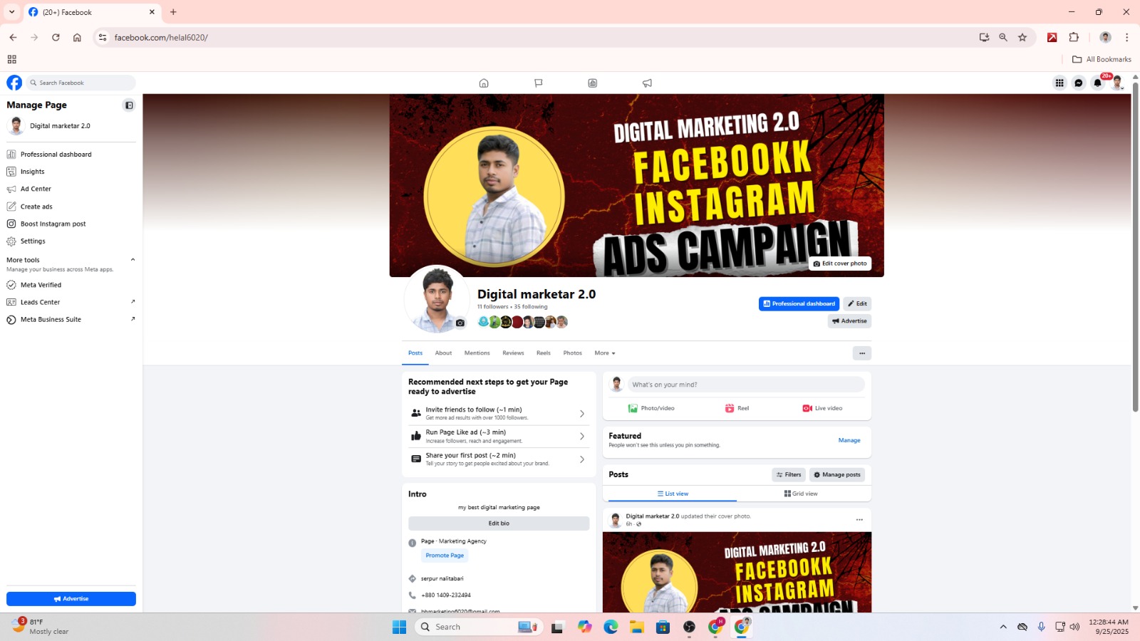Screen dimensions: 1140x641
Task: Open browser extensions puzzle icon
Action: (x=1074, y=37)
